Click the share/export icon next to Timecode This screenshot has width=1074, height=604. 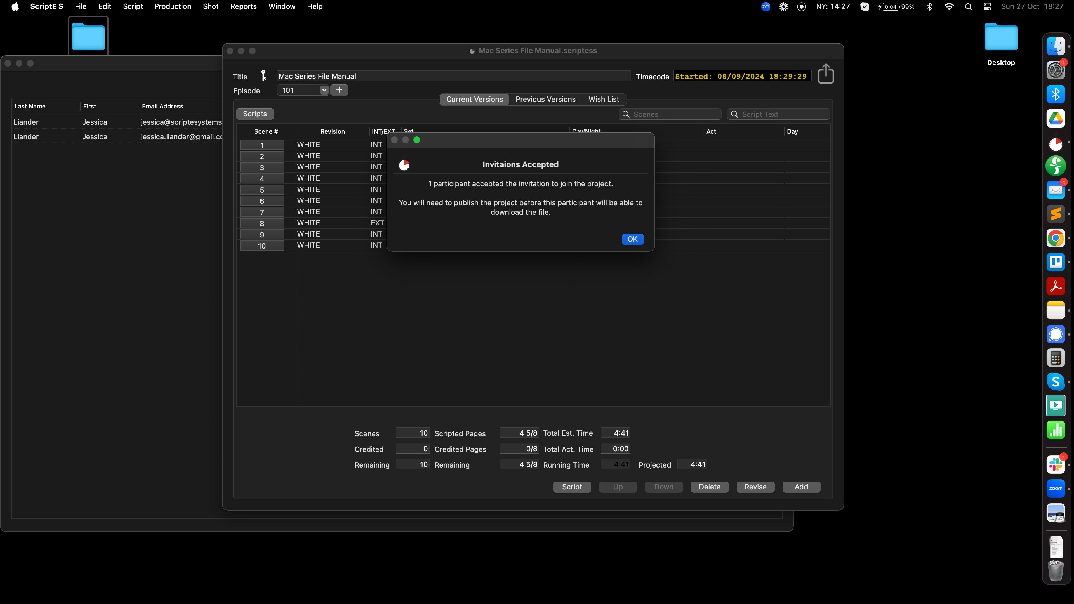[x=826, y=74]
